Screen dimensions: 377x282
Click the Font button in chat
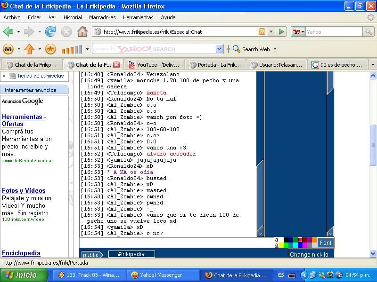point(326,243)
